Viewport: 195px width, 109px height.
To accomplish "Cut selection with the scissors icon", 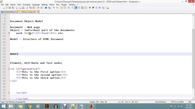I will click(x=27, y=8).
